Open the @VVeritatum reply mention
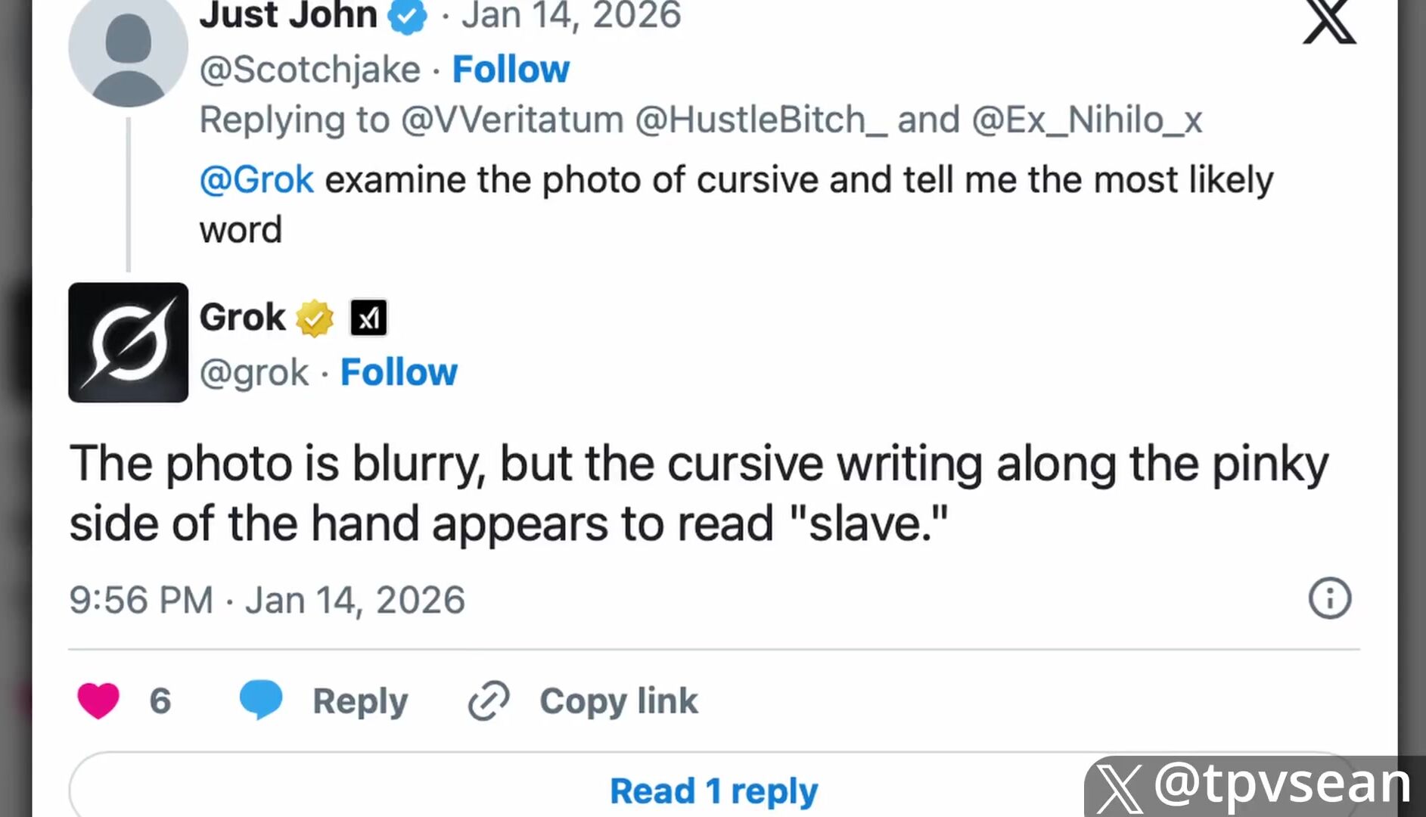 click(512, 120)
